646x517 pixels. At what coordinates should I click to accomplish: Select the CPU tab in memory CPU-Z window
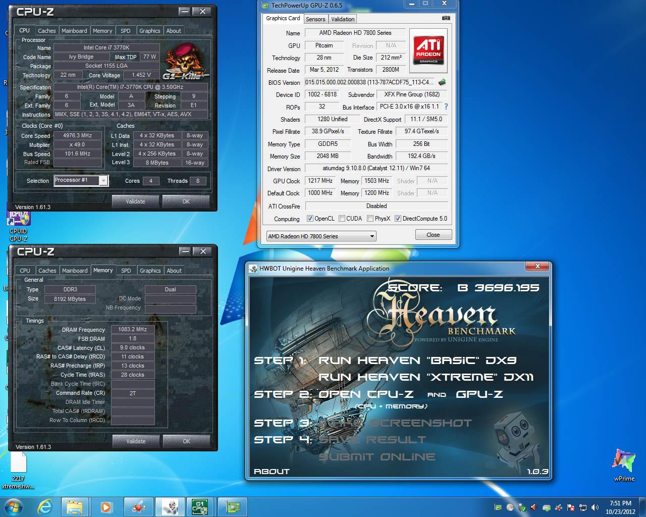[25, 271]
